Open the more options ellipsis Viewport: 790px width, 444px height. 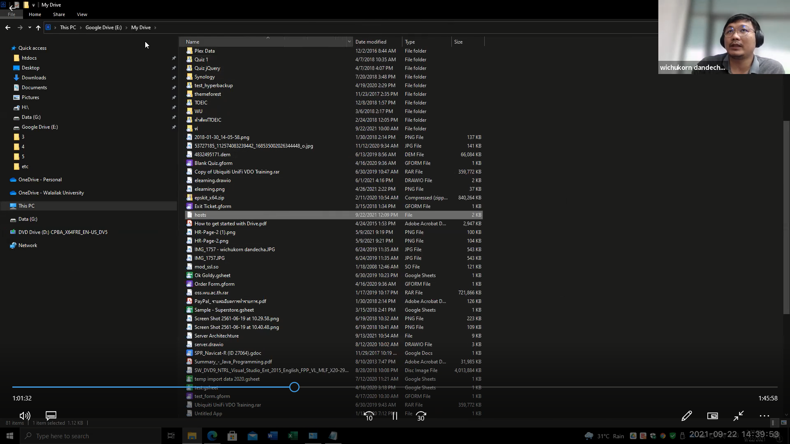tap(764, 416)
